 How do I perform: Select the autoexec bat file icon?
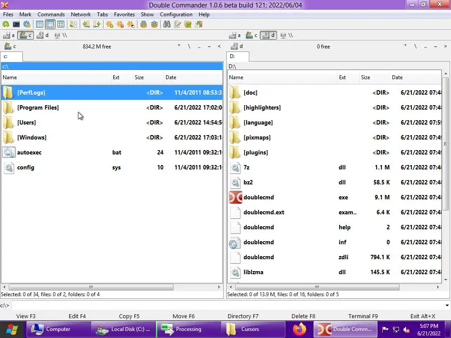pyautogui.click(x=9, y=152)
